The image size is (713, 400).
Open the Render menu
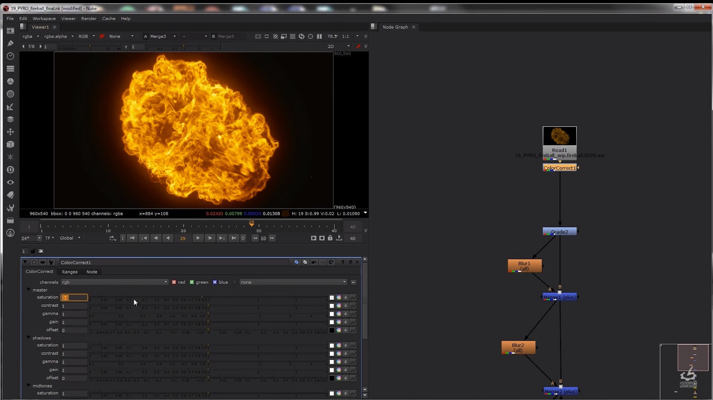coord(89,19)
